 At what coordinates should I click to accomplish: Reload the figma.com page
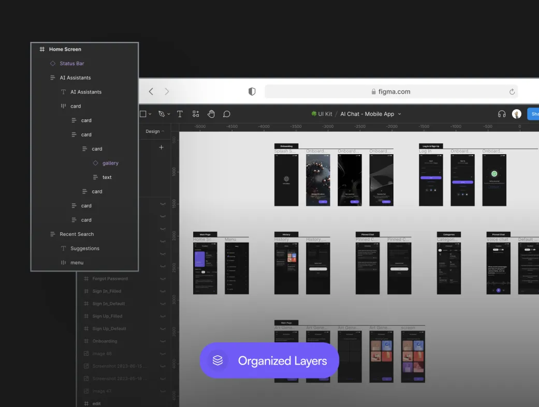[512, 92]
